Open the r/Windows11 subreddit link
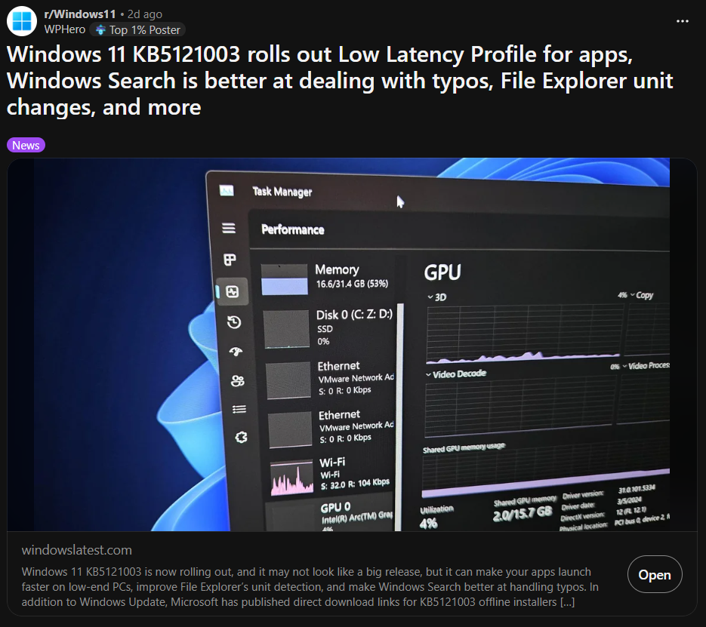This screenshot has width=706, height=627. (x=80, y=14)
